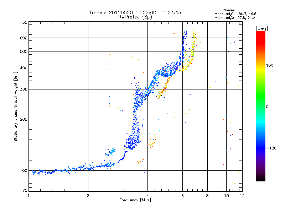Click the 'Frequency [MHz]' axis label
Screen dimensions: 285x213
(135, 200)
